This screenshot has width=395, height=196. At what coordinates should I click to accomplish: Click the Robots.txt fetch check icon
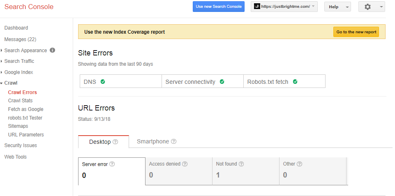(295, 81)
